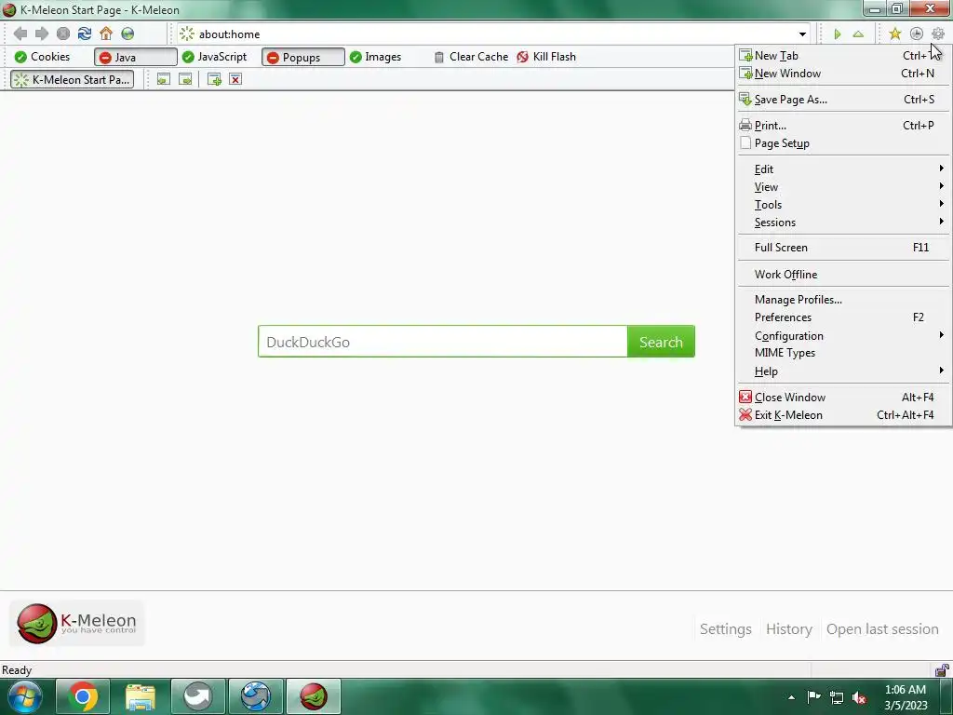953x715 pixels.
Task: Click the gear main menu icon
Action: 938,34
